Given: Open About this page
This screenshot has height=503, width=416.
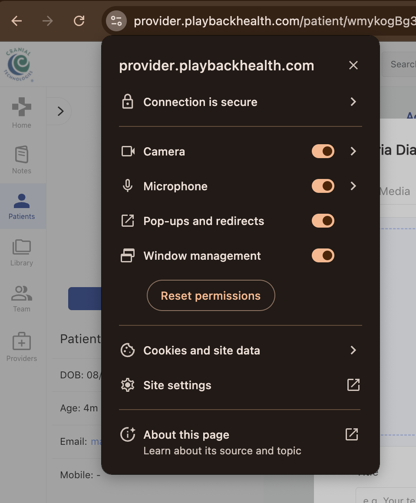Looking at the screenshot, I should coord(240,442).
